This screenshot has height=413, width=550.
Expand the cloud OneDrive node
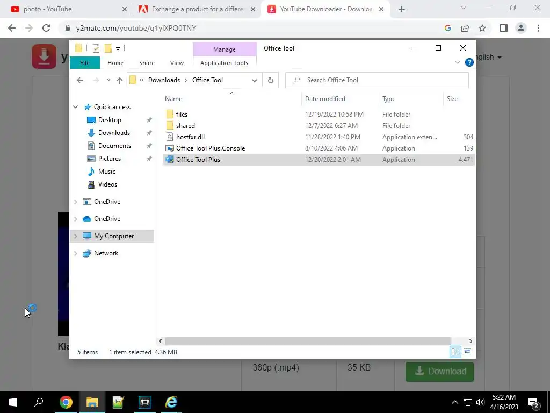(x=75, y=219)
